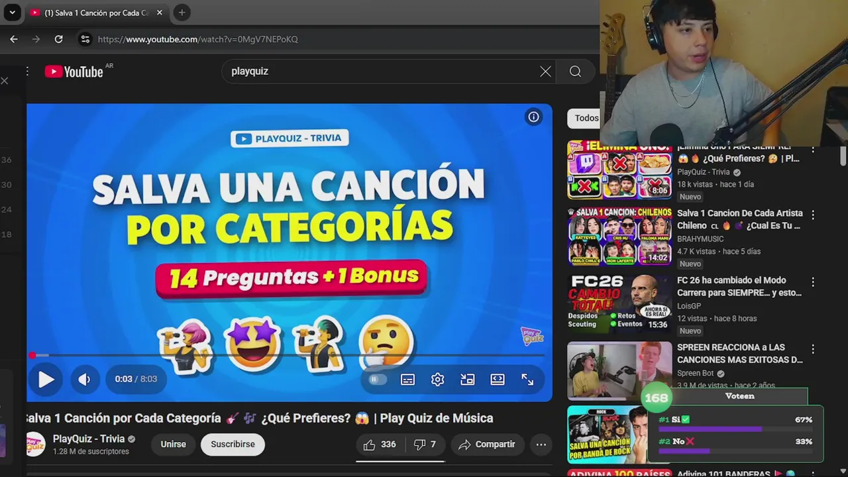This screenshot has height=477, width=848.
Task: Click the browser forward arrow
Action: click(36, 39)
